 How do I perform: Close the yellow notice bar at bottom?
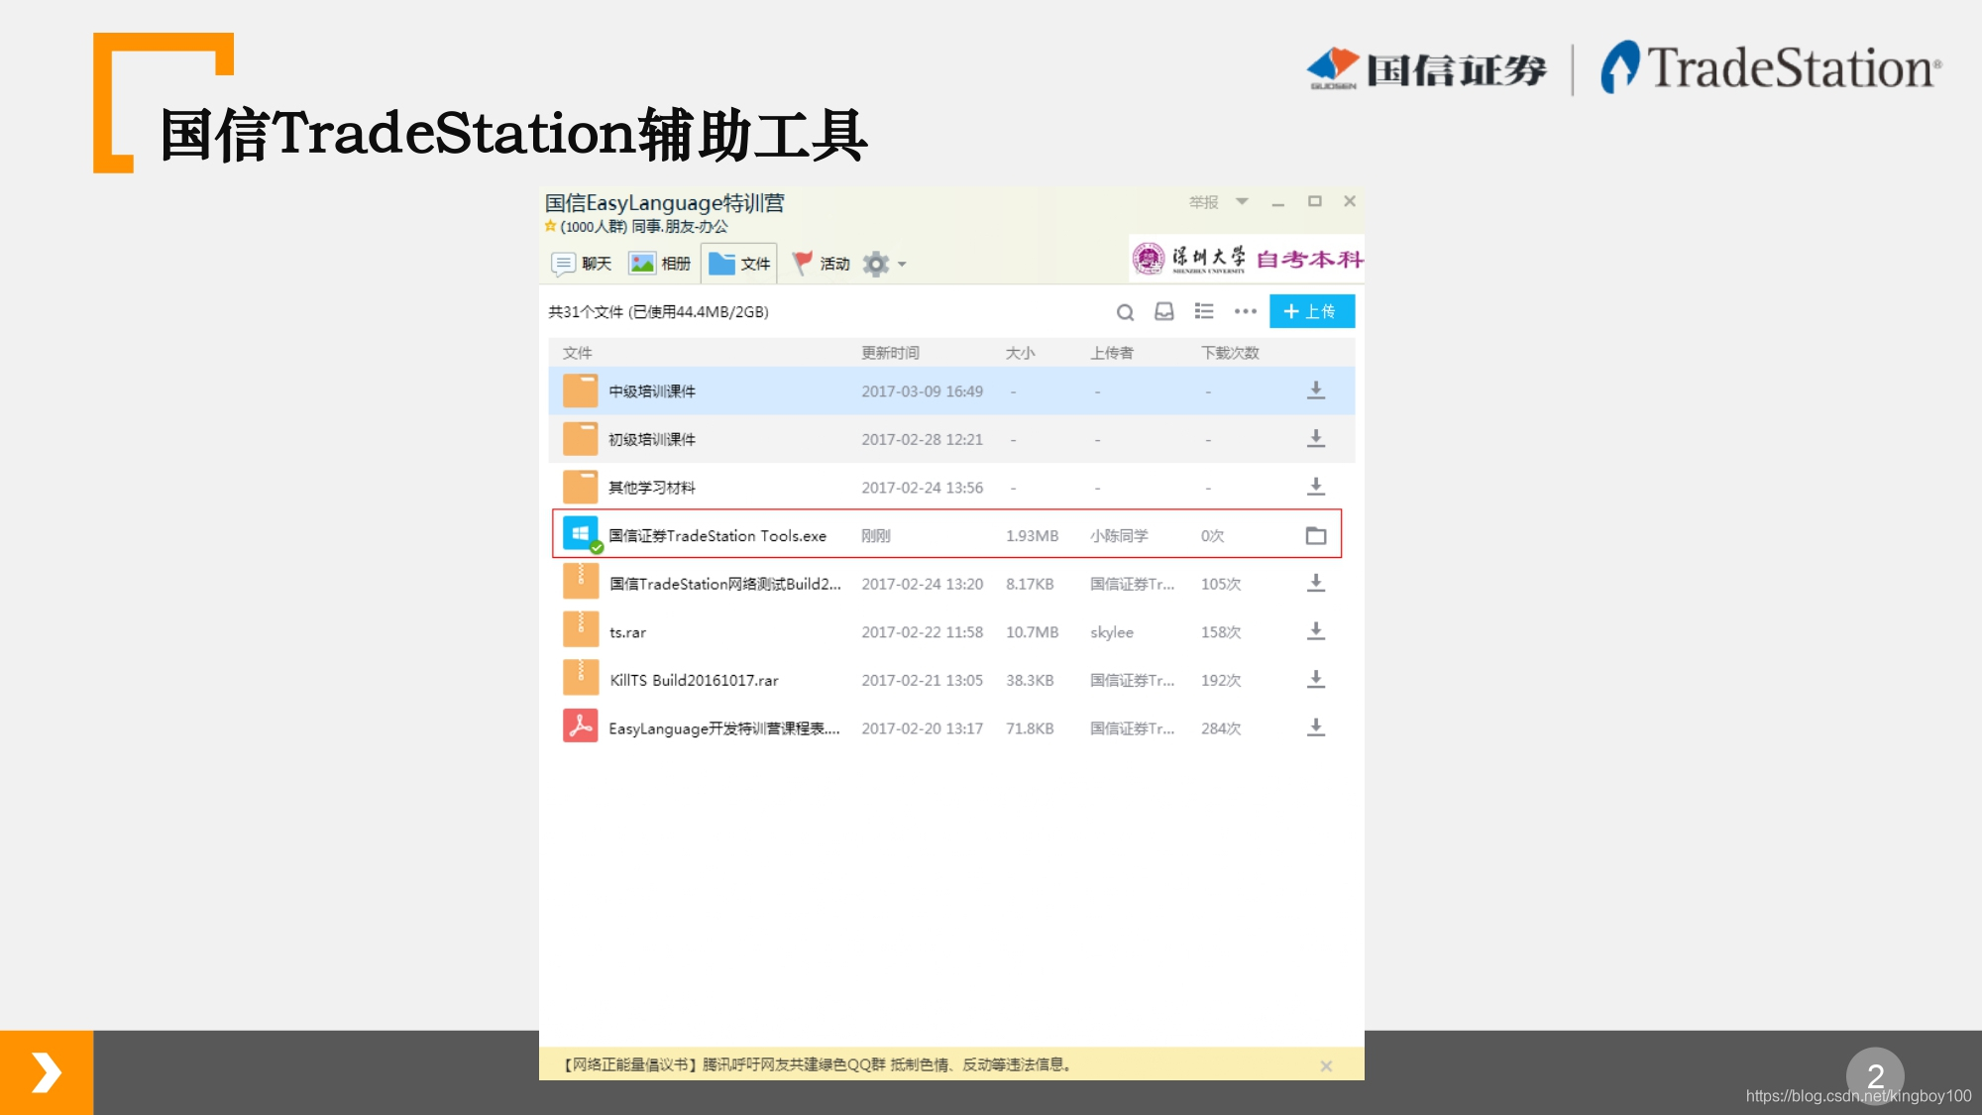click(x=1326, y=1065)
